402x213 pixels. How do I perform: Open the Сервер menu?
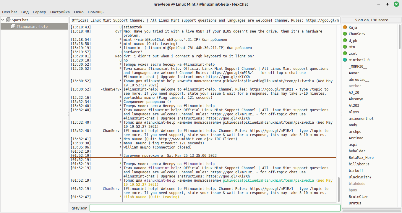coord(39,12)
